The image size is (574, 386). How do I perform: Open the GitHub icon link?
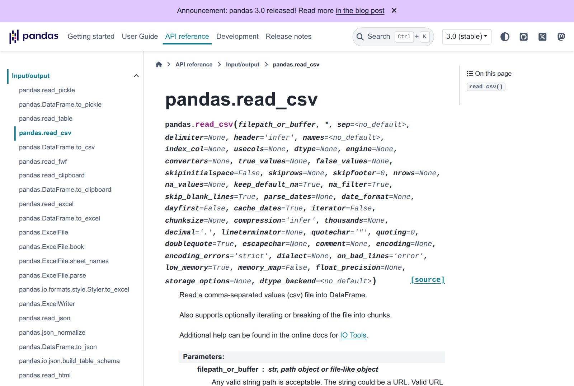click(x=524, y=37)
